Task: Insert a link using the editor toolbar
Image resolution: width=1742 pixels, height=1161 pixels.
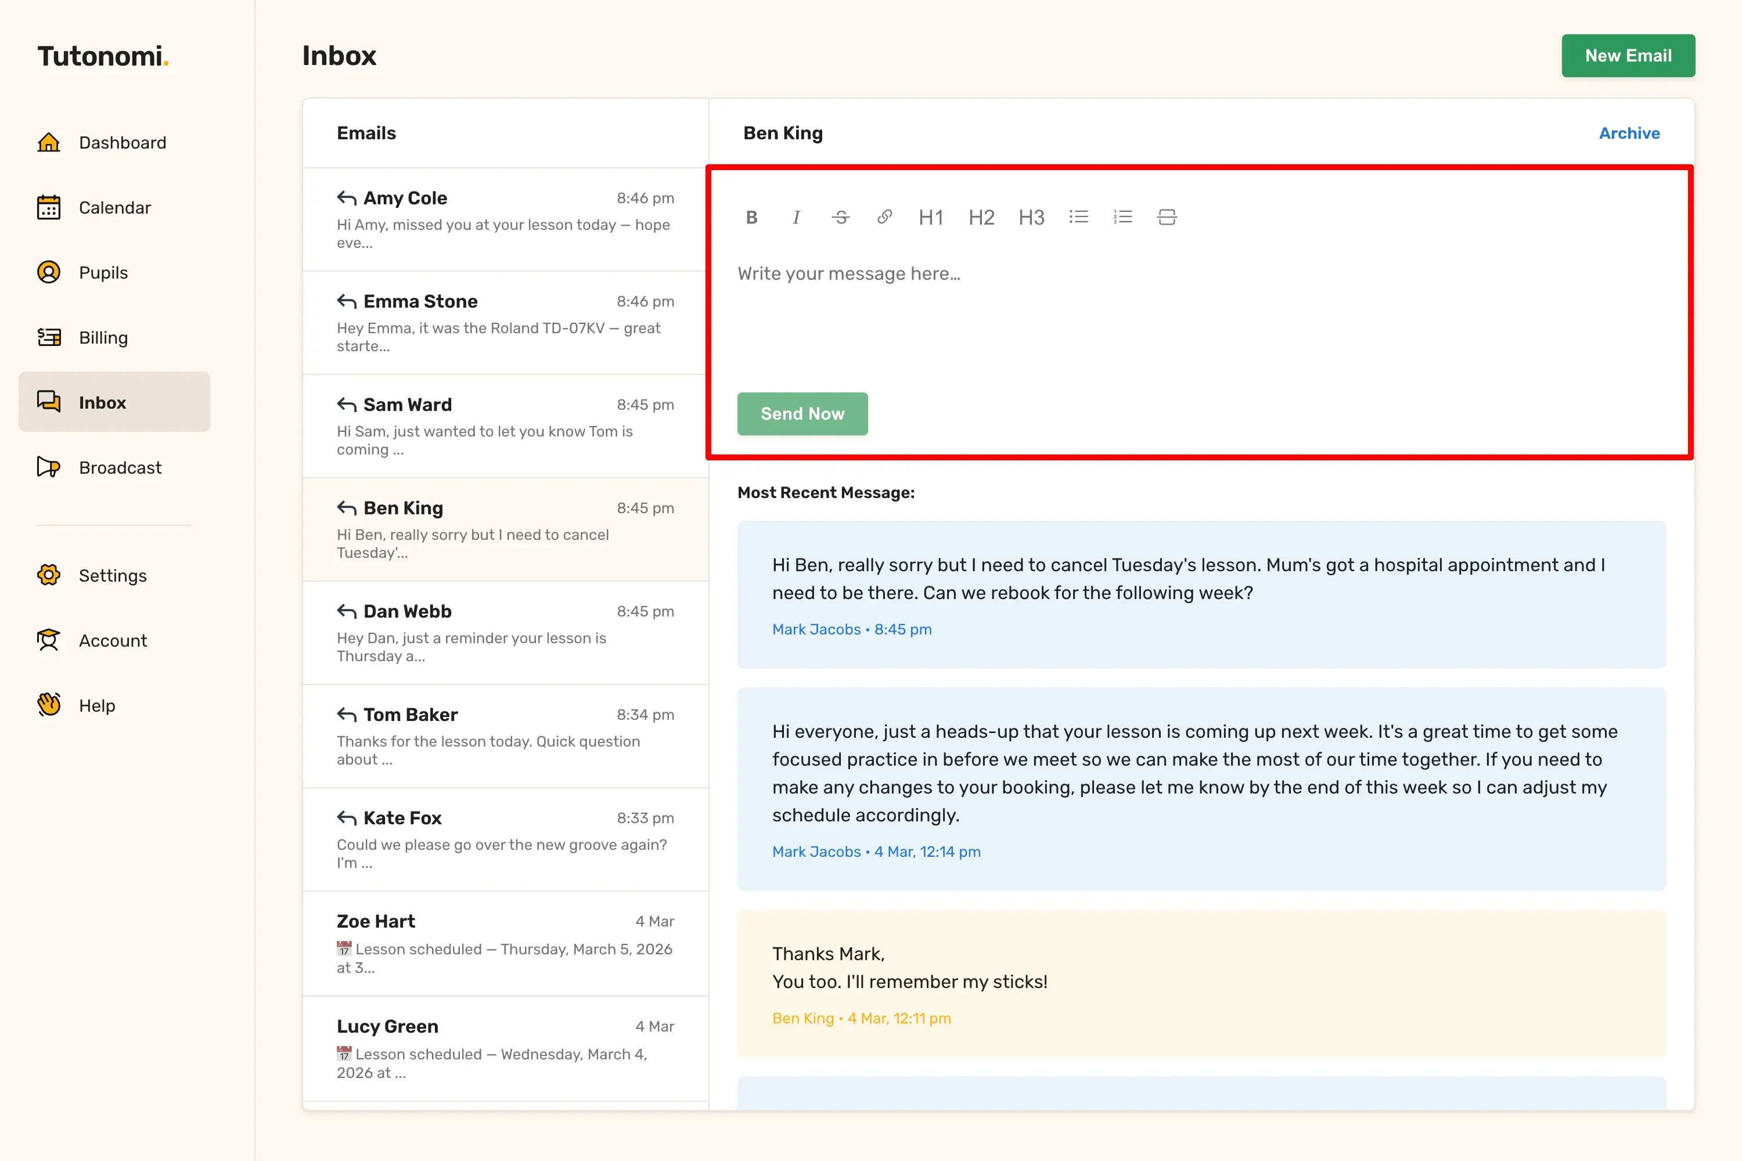Action: click(884, 217)
